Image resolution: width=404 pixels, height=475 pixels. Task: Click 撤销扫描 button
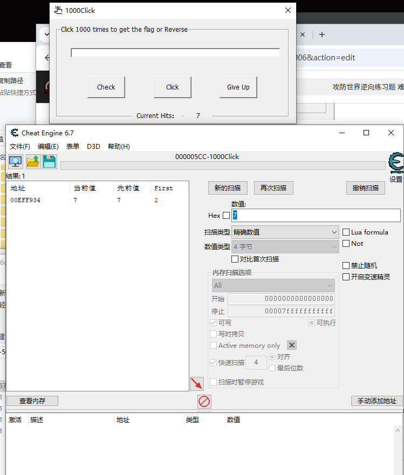[x=366, y=188]
